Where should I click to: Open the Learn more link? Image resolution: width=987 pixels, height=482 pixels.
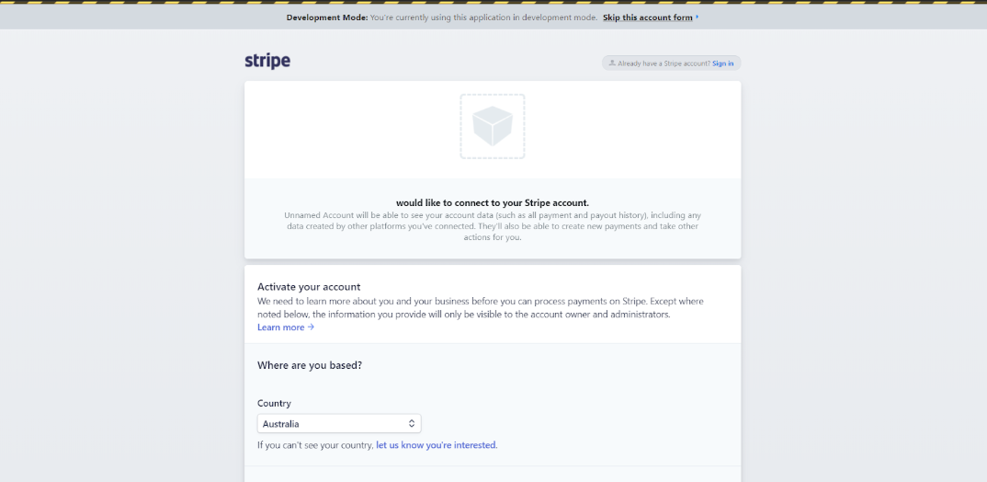click(x=286, y=327)
